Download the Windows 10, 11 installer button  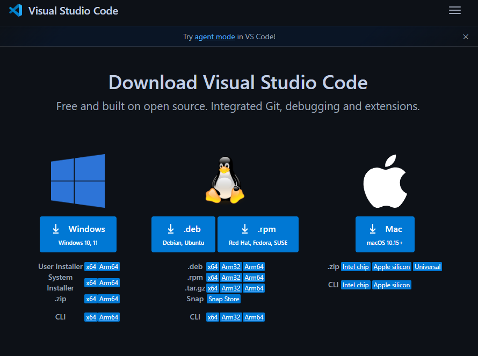click(x=78, y=235)
